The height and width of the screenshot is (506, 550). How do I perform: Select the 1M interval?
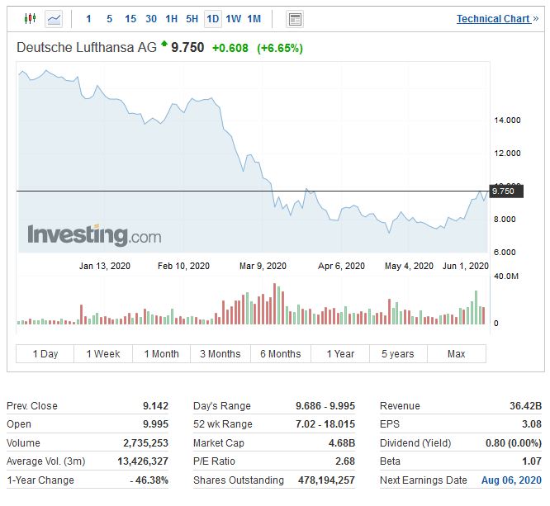[254, 19]
